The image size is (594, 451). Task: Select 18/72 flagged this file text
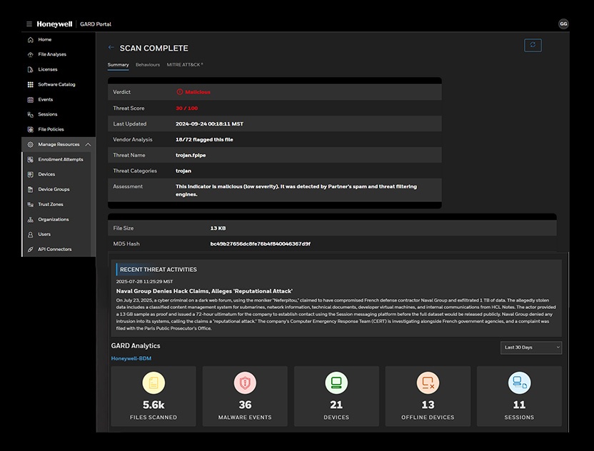click(204, 140)
